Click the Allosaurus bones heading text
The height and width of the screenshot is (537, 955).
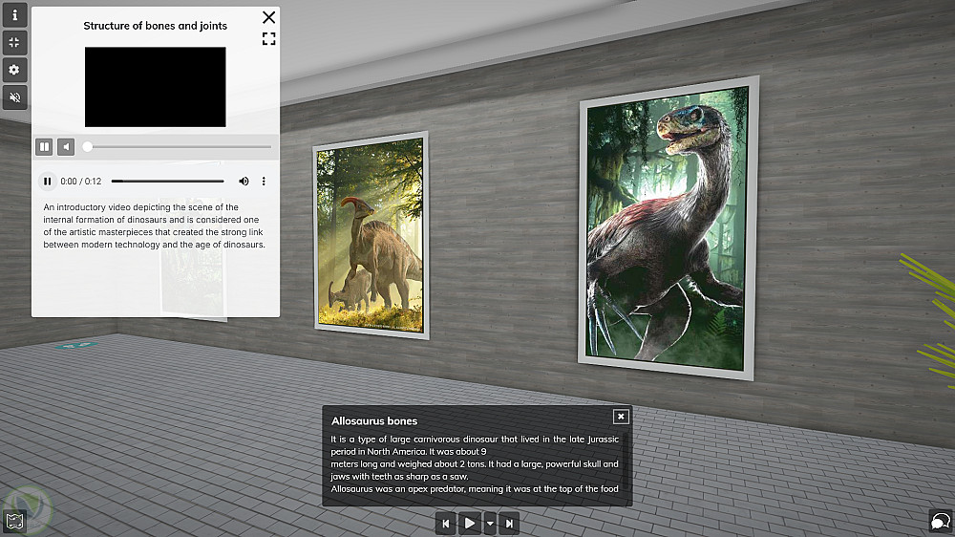coord(374,421)
